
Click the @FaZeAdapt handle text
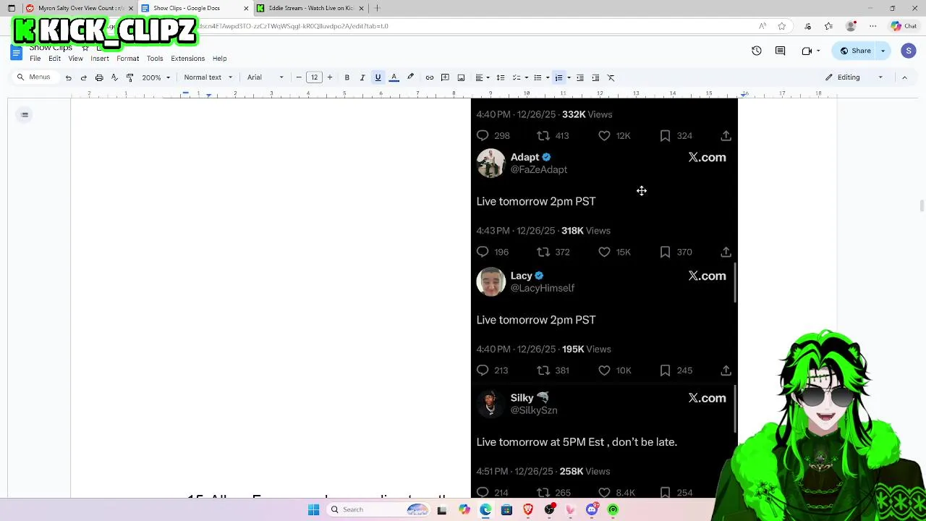point(539,169)
